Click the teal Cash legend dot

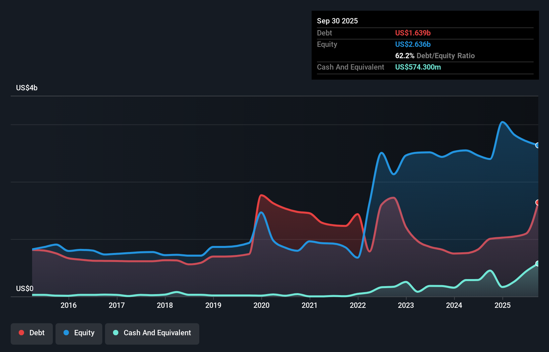tap(116, 333)
